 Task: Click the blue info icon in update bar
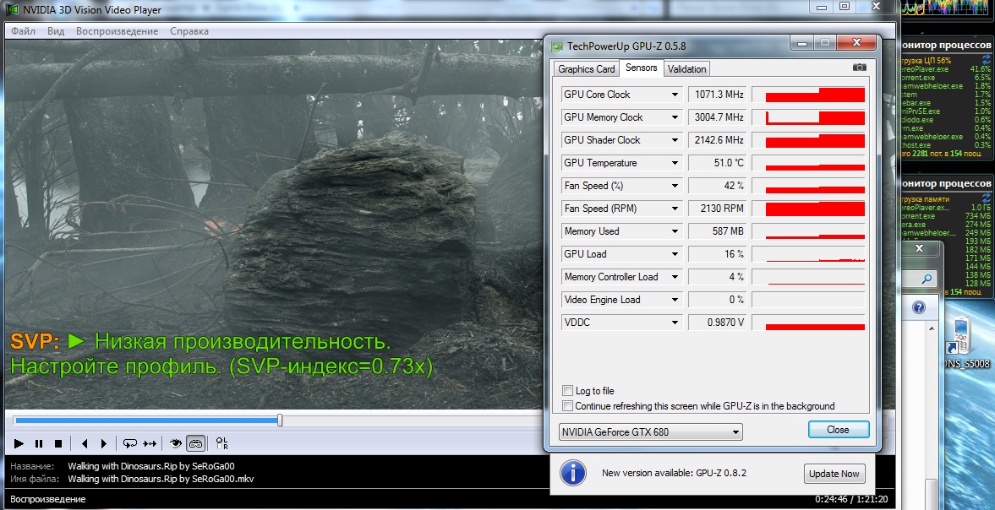click(x=574, y=473)
